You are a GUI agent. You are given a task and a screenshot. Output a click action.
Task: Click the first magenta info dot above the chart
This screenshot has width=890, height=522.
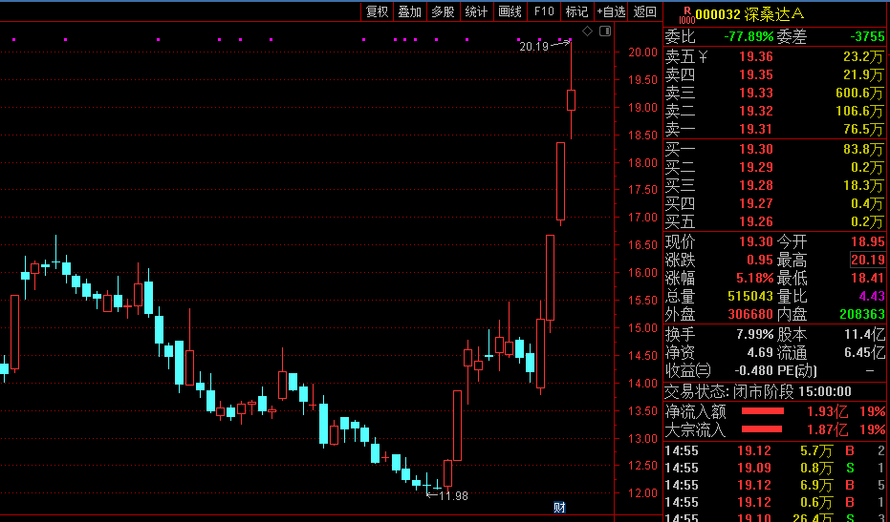click(13, 40)
